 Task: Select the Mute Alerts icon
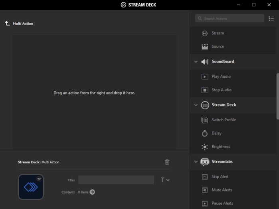point(205,190)
